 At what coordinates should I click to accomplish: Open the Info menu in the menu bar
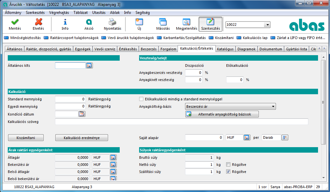pyautogui.click(x=127, y=13)
